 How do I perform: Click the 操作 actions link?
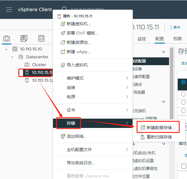coord(177,27)
